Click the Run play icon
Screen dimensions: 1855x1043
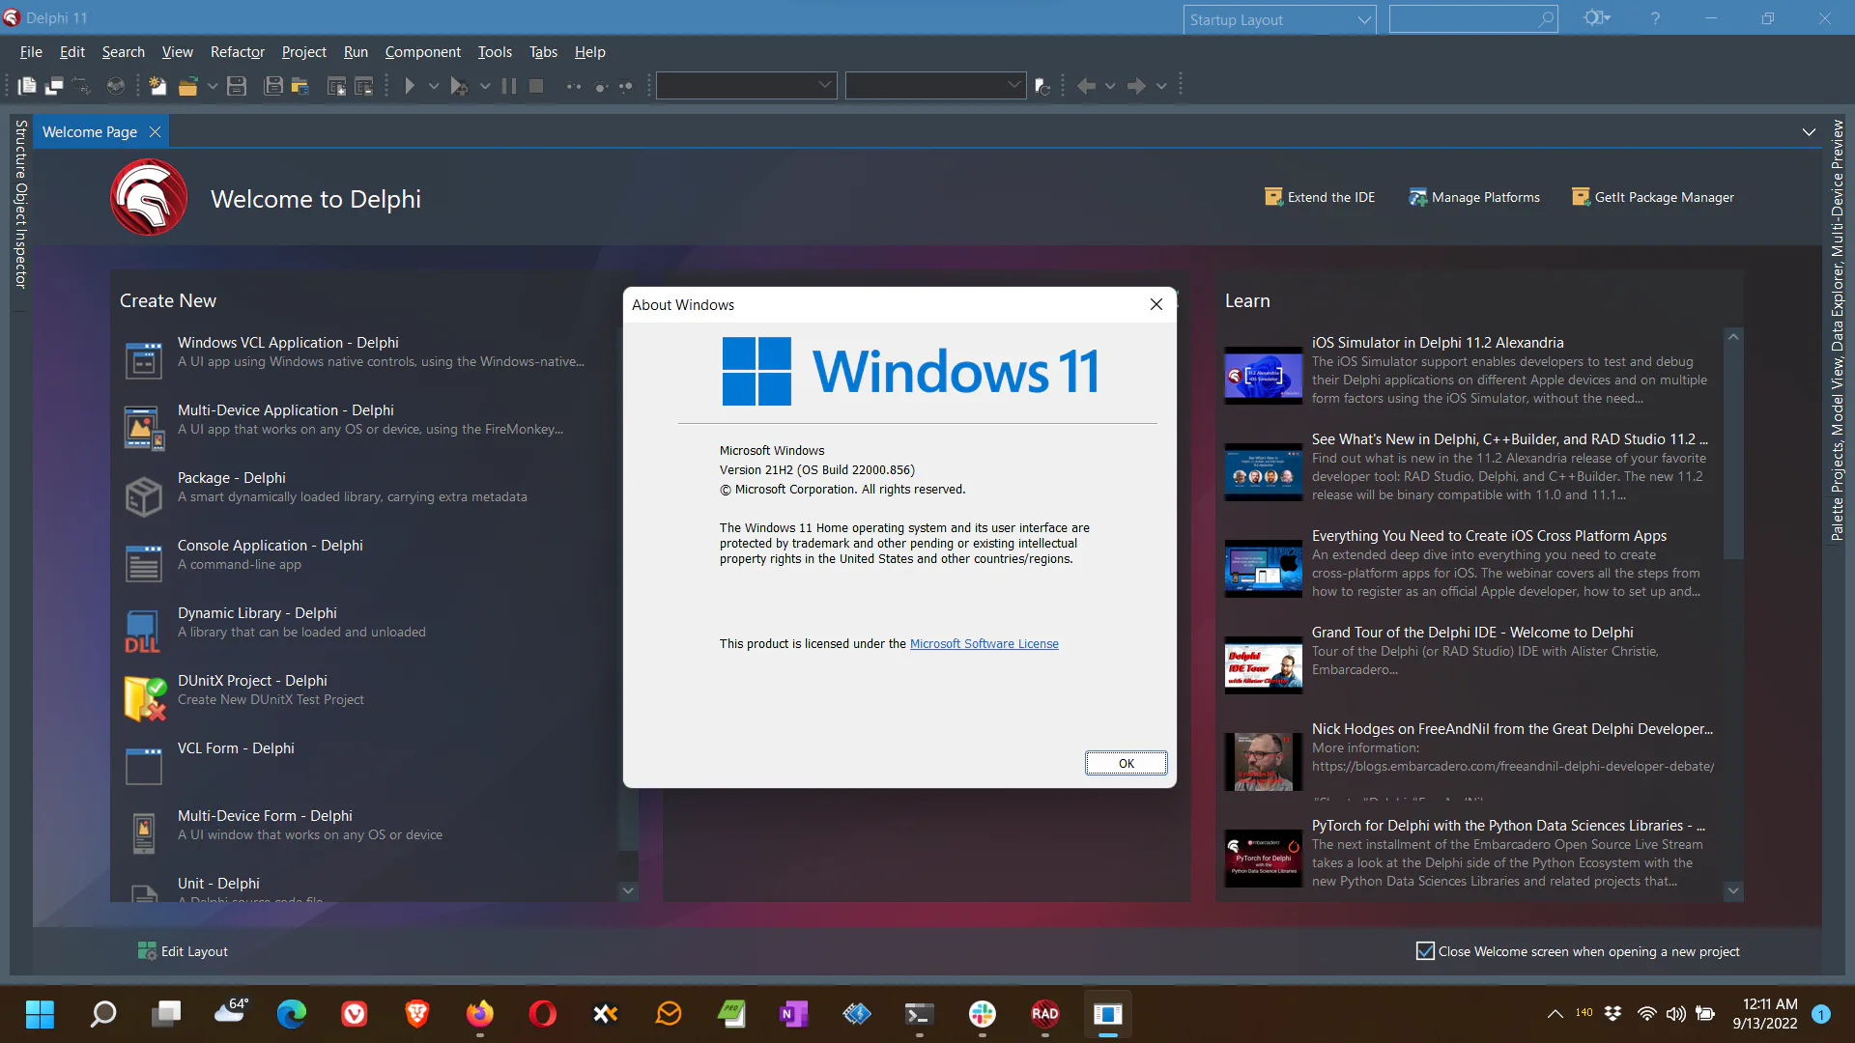click(410, 86)
